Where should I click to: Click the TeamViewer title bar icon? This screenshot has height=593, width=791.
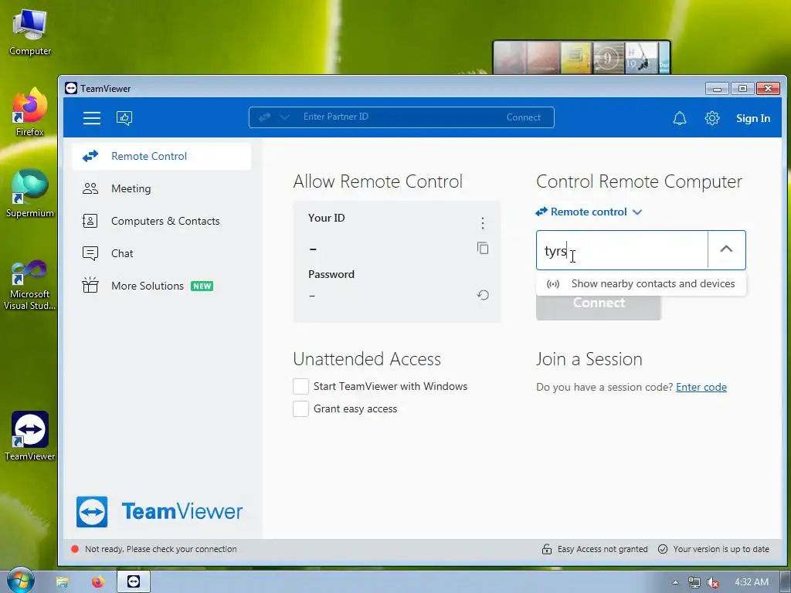pos(71,88)
